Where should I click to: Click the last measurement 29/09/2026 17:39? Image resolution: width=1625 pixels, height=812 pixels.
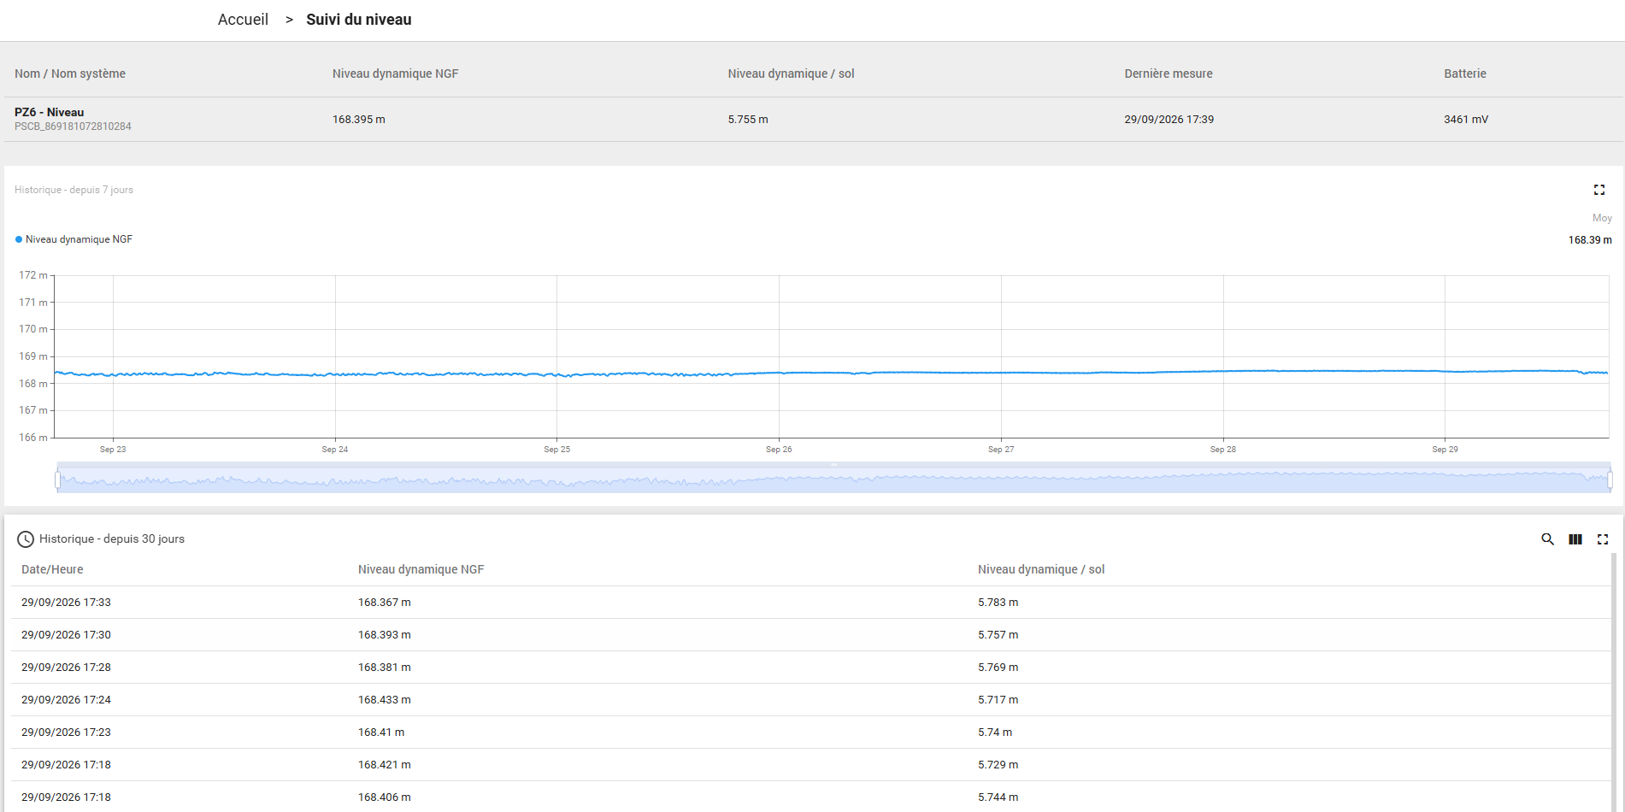1169,120
